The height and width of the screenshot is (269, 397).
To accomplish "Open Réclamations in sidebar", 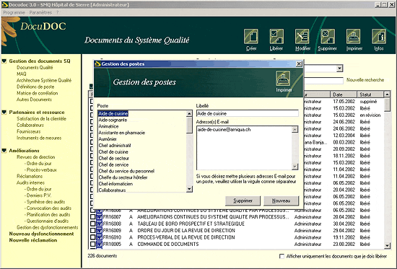I will pyautogui.click(x=30, y=176).
